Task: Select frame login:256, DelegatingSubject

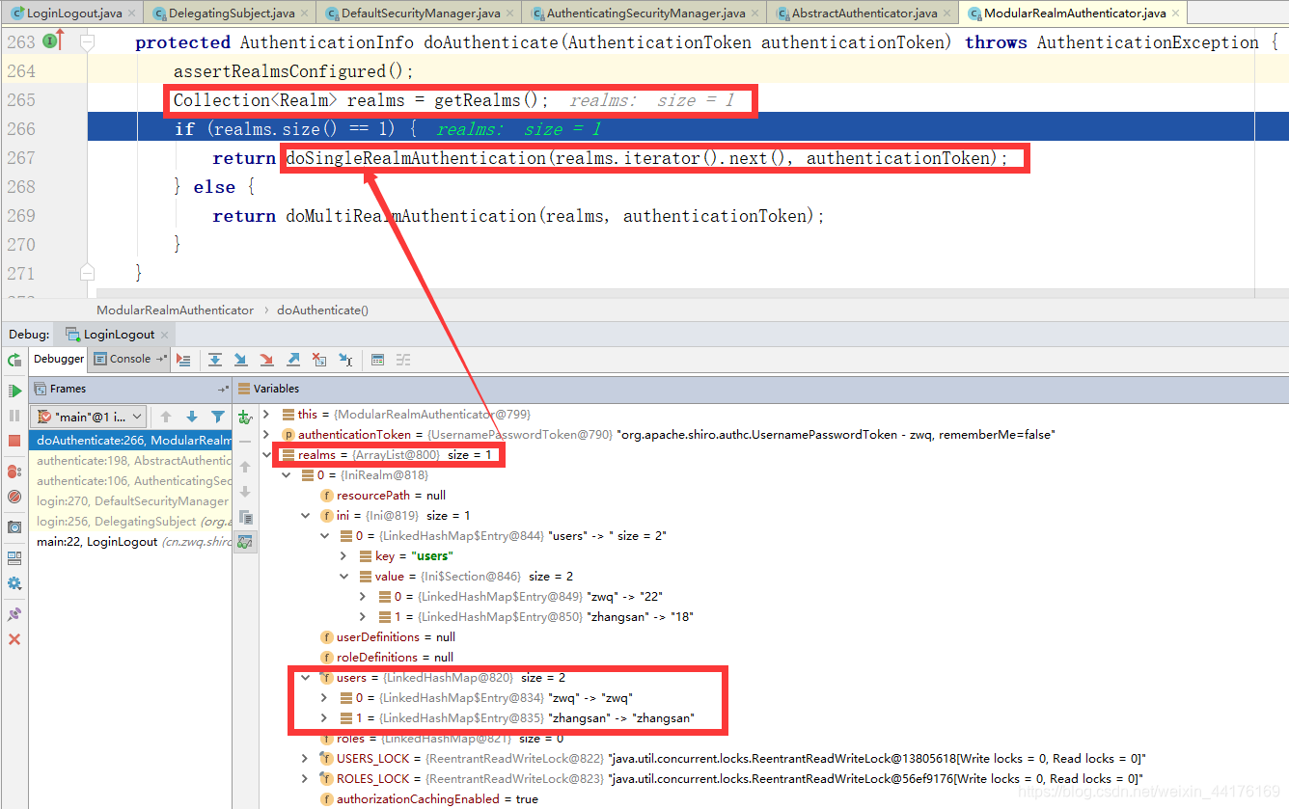Action: click(x=130, y=522)
